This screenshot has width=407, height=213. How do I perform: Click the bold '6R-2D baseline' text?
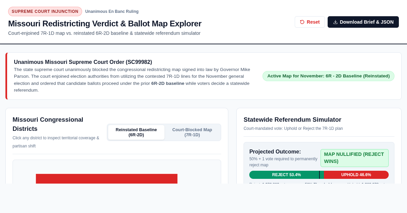168,84
